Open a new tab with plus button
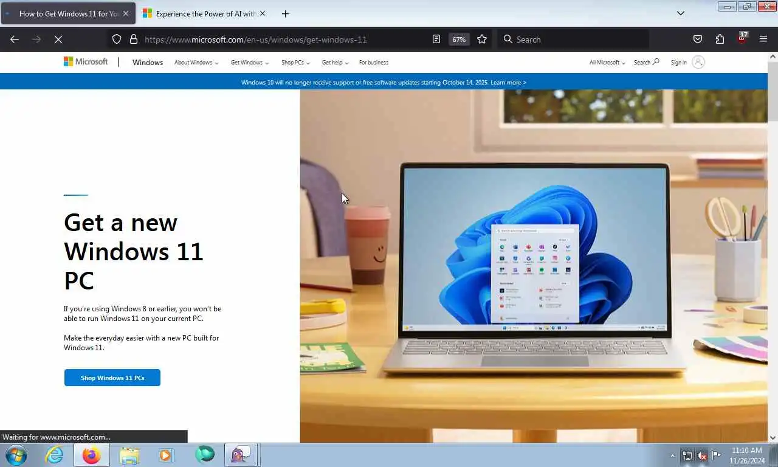The height and width of the screenshot is (467, 778). tap(285, 13)
